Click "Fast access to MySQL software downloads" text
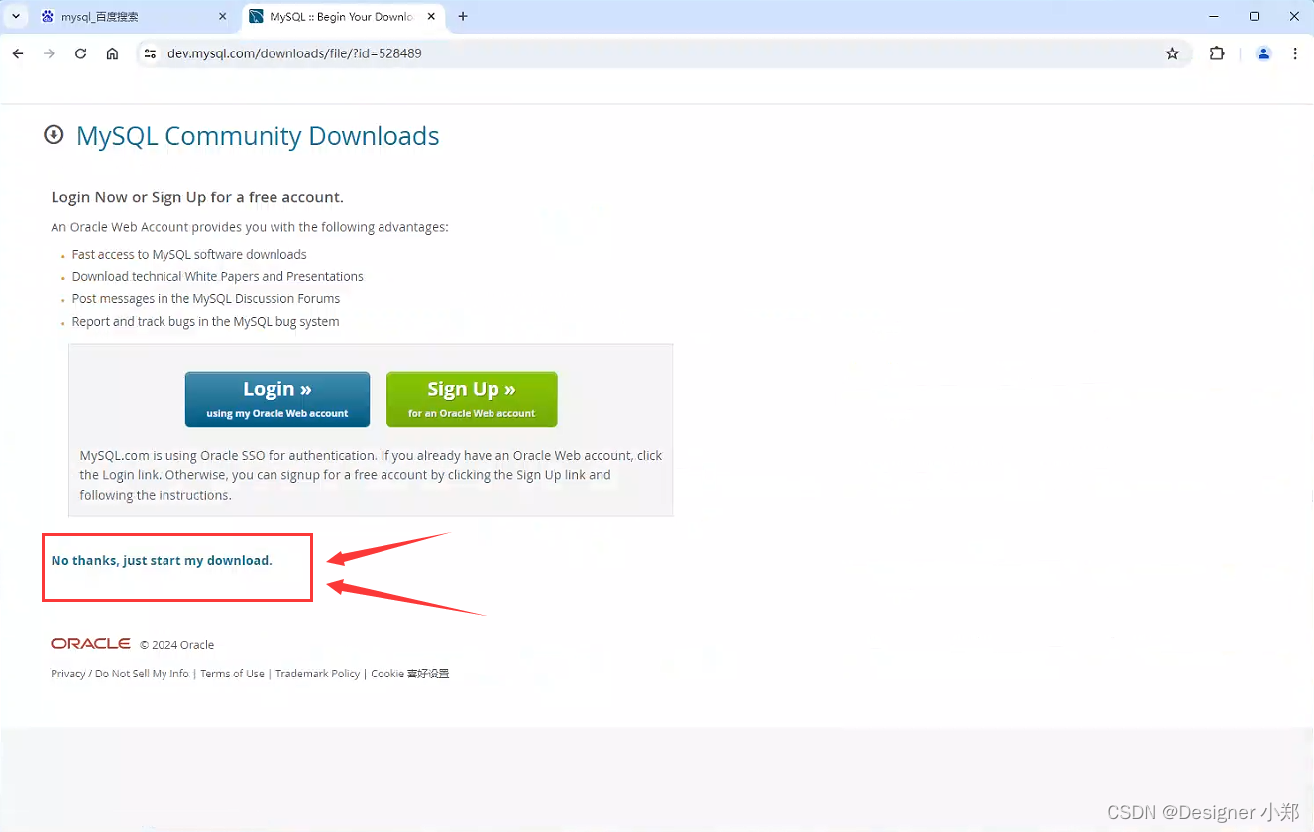1314x832 pixels. (x=189, y=254)
